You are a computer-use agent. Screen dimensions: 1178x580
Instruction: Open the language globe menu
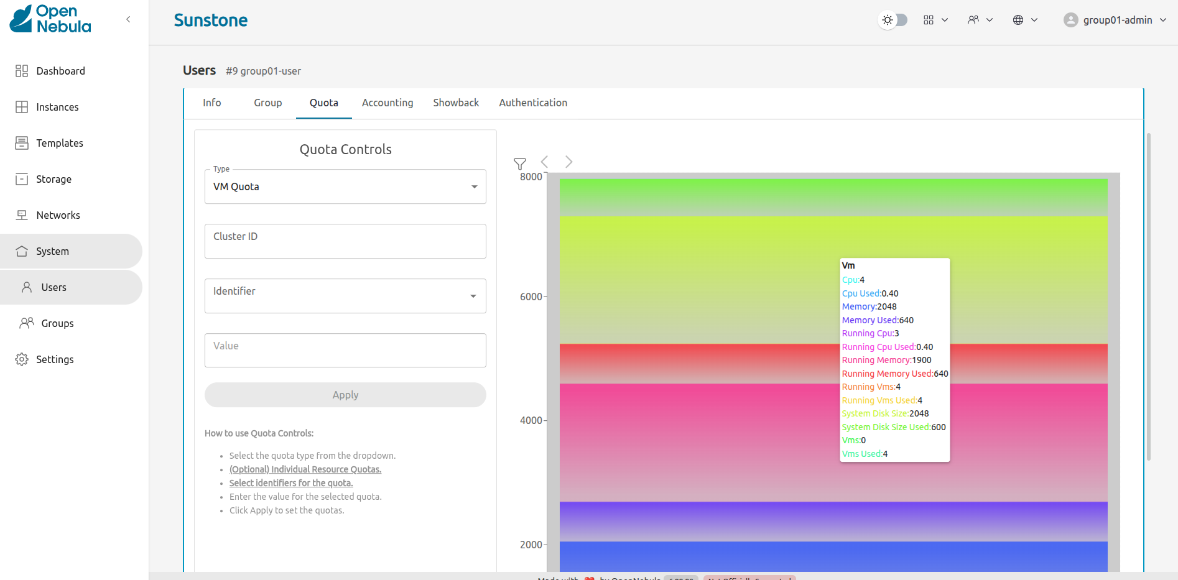pos(1025,20)
